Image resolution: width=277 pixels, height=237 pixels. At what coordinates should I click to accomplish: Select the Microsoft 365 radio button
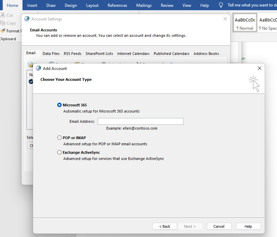pos(59,105)
